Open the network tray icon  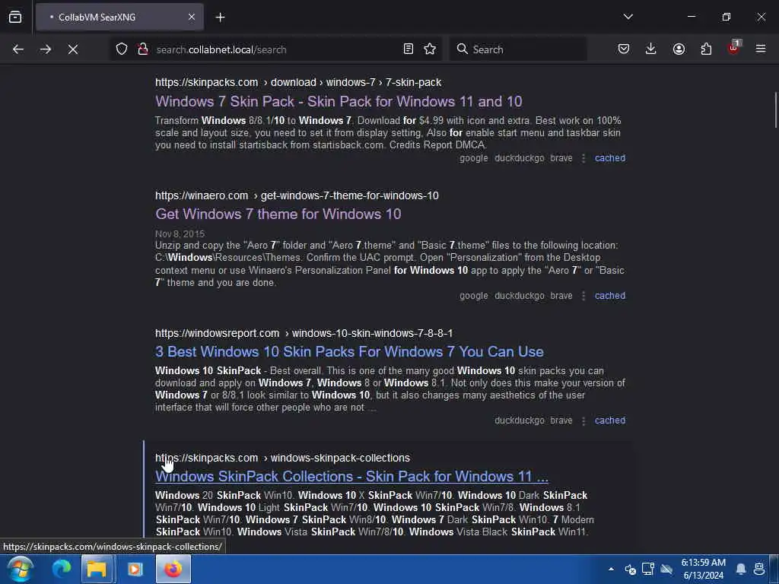648,569
